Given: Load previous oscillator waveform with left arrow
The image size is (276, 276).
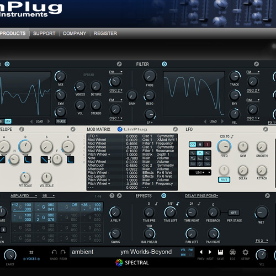Looking at the screenshot, I should tap(31, 121).
